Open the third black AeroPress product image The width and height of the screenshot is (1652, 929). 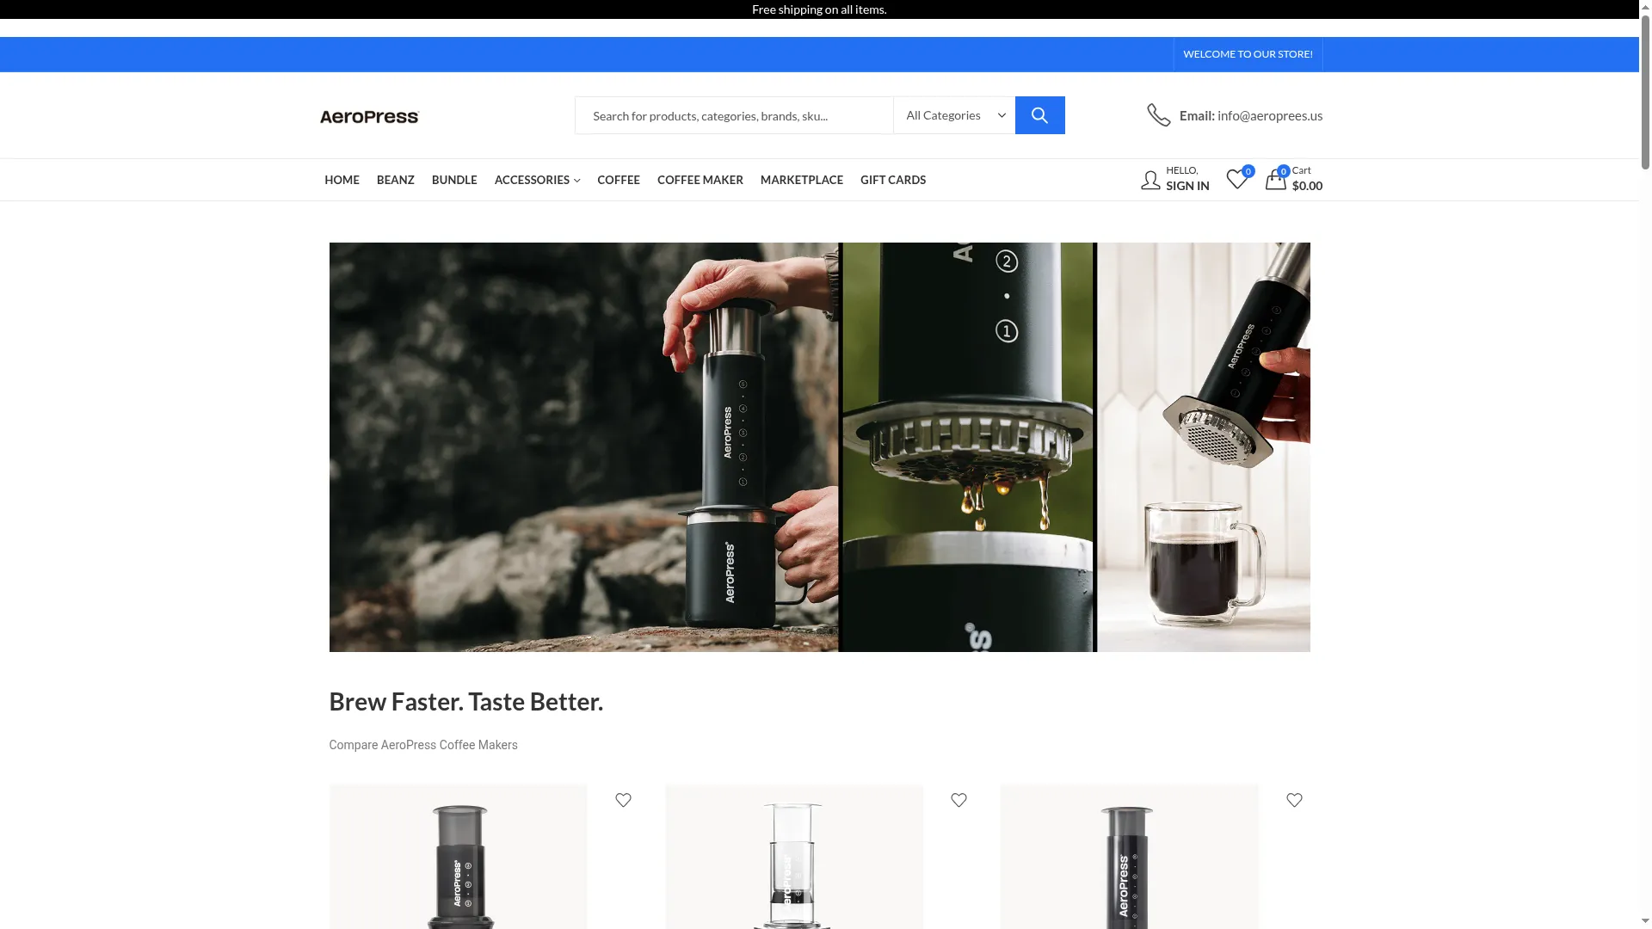(1130, 857)
